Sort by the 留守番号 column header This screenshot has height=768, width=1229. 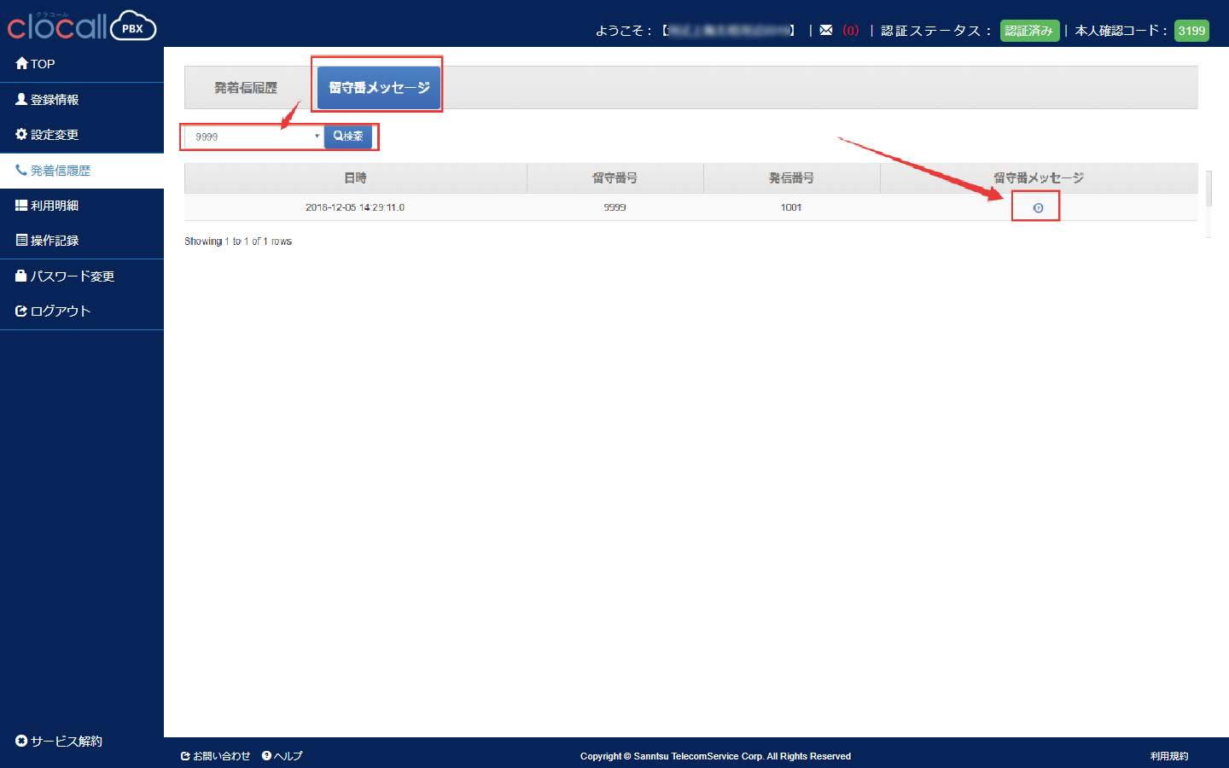click(615, 178)
